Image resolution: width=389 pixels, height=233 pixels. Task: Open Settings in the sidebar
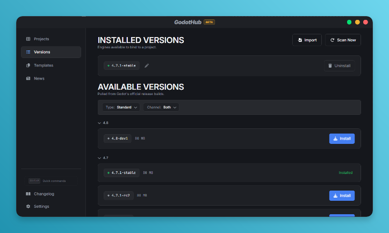(x=51, y=207)
